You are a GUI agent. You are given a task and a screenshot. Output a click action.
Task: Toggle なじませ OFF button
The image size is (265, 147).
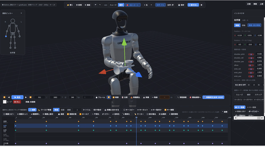[x=240, y=85]
